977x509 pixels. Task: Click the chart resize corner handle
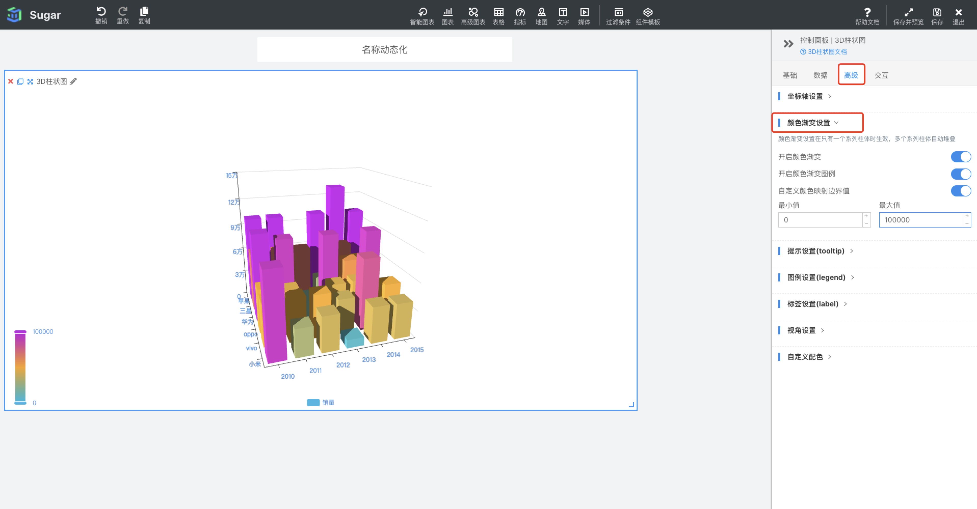click(631, 405)
